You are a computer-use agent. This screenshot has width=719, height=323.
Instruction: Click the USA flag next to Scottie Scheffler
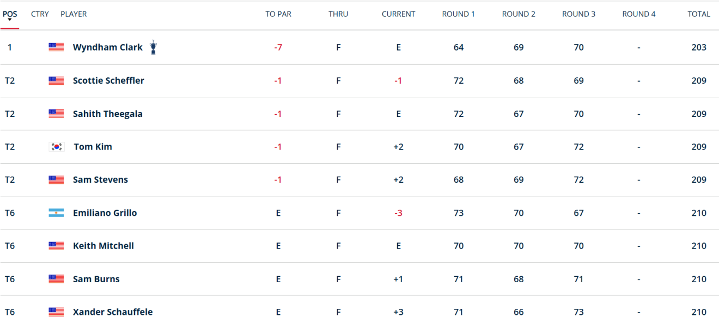[56, 80]
